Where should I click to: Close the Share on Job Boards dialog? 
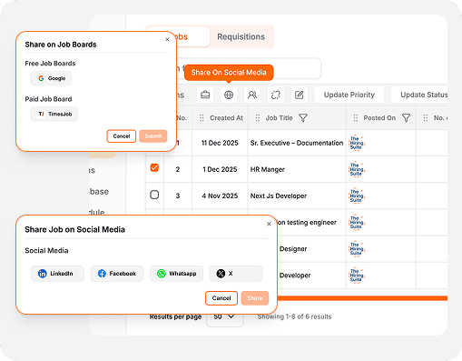167,40
